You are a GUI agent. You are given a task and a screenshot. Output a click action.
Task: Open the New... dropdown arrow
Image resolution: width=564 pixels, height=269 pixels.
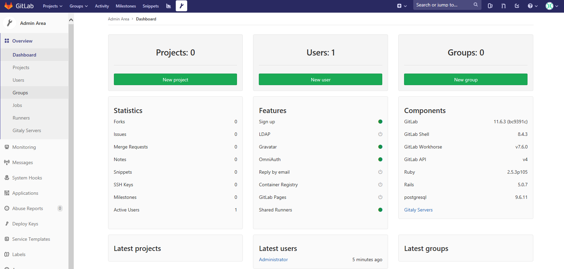(x=405, y=6)
